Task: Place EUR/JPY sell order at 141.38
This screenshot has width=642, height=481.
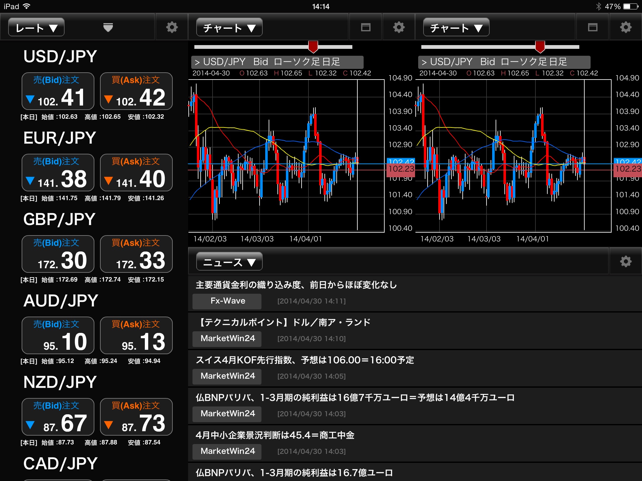Action: (x=58, y=173)
